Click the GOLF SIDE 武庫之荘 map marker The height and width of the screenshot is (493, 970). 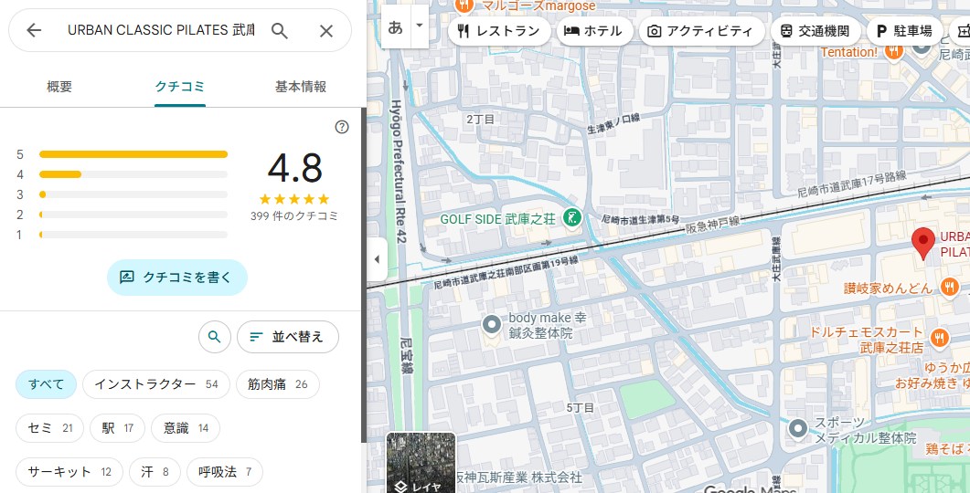[572, 219]
